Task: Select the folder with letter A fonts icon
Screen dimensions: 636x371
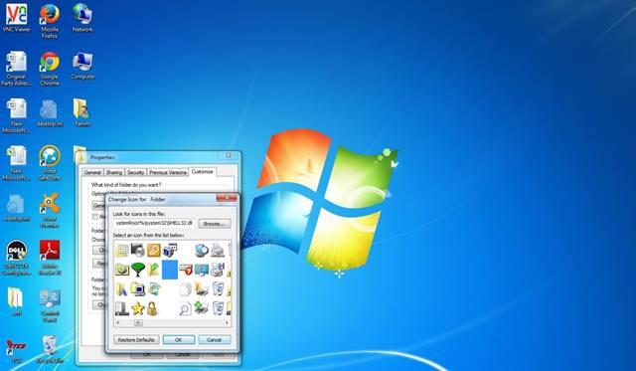Action: tap(121, 289)
